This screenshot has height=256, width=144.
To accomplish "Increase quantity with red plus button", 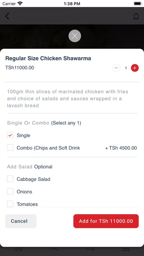I will [x=135, y=68].
